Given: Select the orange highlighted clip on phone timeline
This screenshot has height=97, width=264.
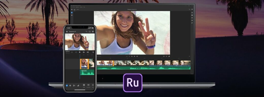Looking at the screenshot, I should point(84,64).
